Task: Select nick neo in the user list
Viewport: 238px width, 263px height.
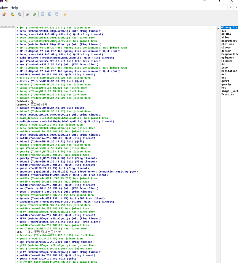Action: pos(224,74)
